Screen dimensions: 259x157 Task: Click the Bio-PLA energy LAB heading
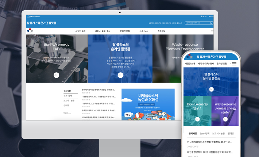[56, 47]
